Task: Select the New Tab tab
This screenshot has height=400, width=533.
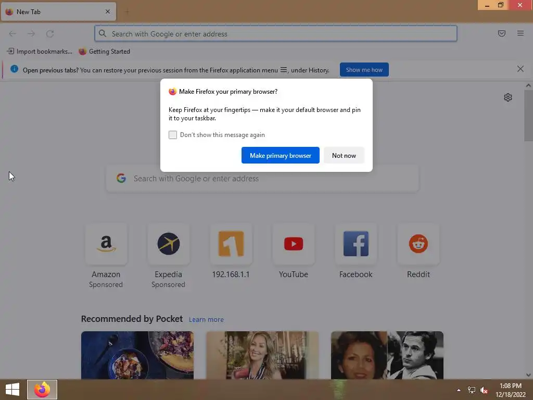Action: coord(58,11)
